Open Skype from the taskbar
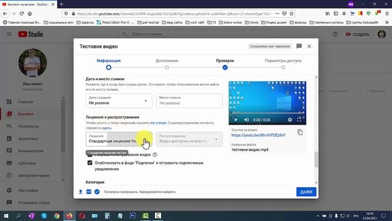 [44, 215]
